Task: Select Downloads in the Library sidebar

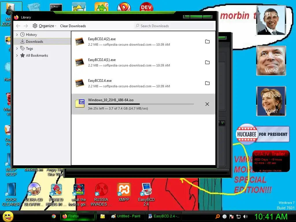Action: [42, 42]
